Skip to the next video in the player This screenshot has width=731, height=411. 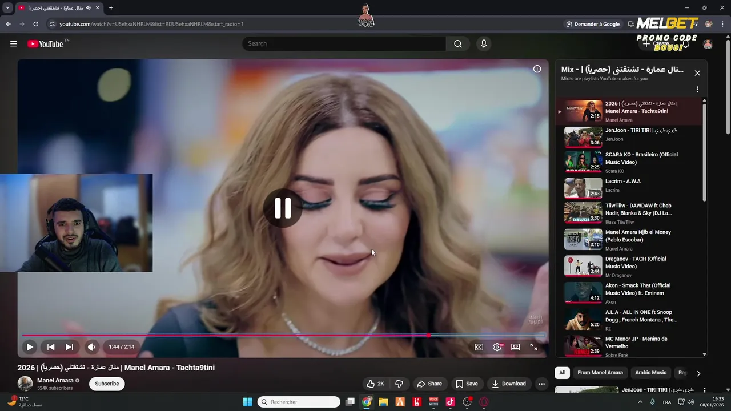pos(69,346)
